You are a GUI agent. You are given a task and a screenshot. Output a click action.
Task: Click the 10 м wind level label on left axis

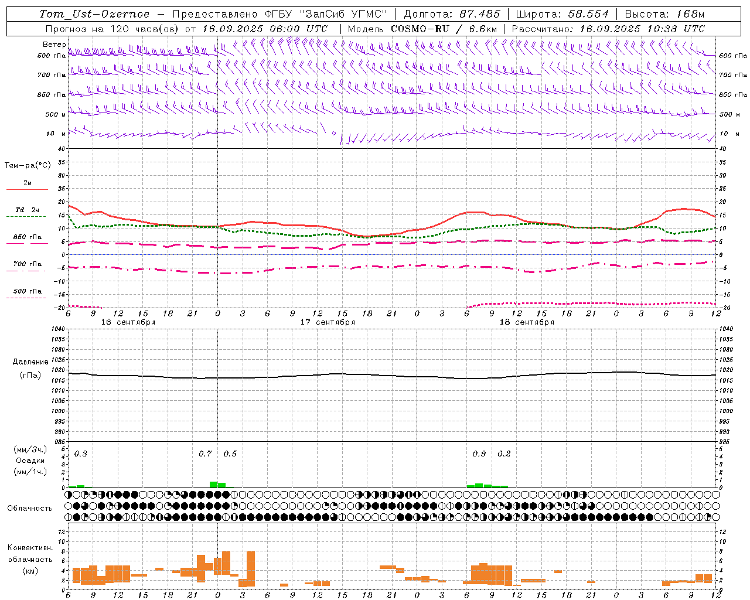pyautogui.click(x=56, y=134)
